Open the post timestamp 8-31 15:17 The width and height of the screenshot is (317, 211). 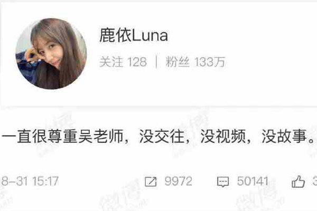coord(30,181)
